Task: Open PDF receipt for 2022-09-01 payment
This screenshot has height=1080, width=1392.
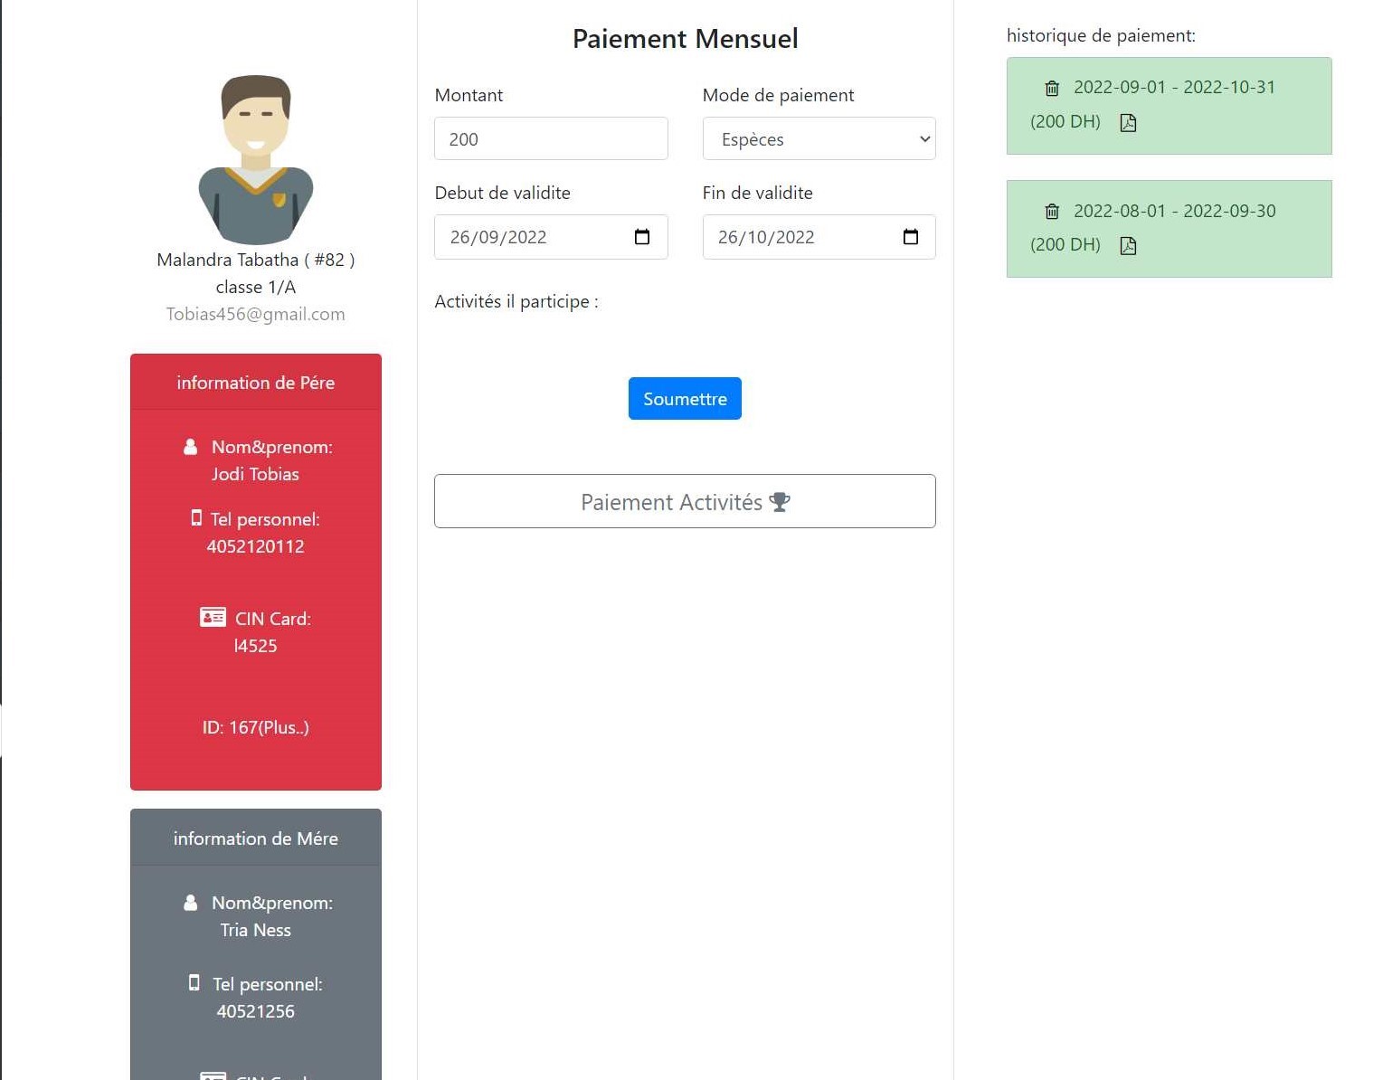Action: [1128, 123]
